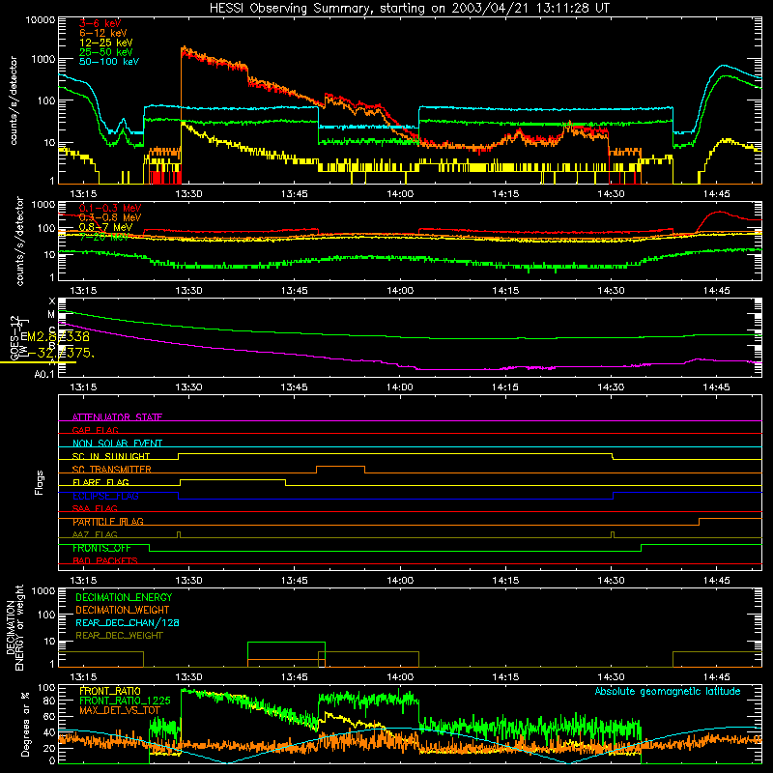Select the DECIMATION_ENERGY legend label
The image size is (773, 773).
[124, 597]
